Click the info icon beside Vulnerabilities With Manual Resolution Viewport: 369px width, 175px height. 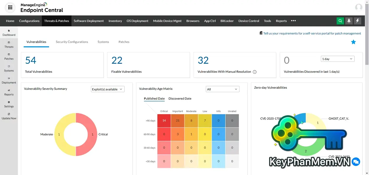click(254, 72)
